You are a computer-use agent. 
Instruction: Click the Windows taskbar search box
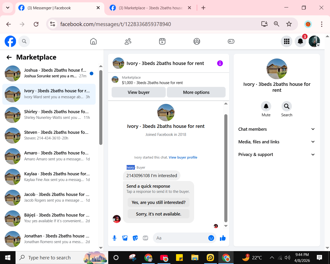(62, 258)
